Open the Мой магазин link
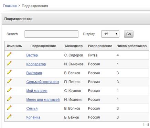This screenshot has width=150, height=128. [x=37, y=91]
